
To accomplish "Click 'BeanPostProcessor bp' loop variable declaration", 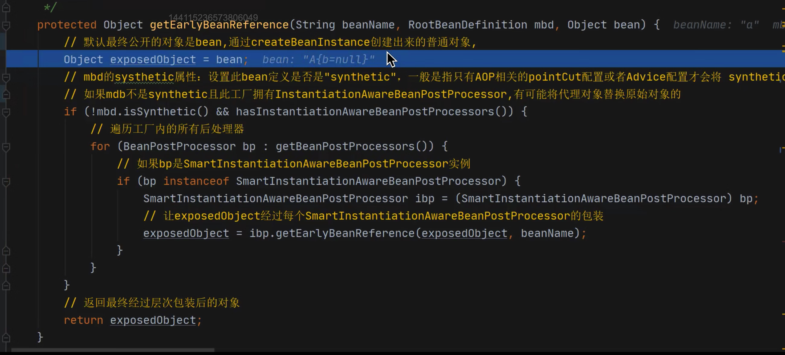I will coord(189,146).
